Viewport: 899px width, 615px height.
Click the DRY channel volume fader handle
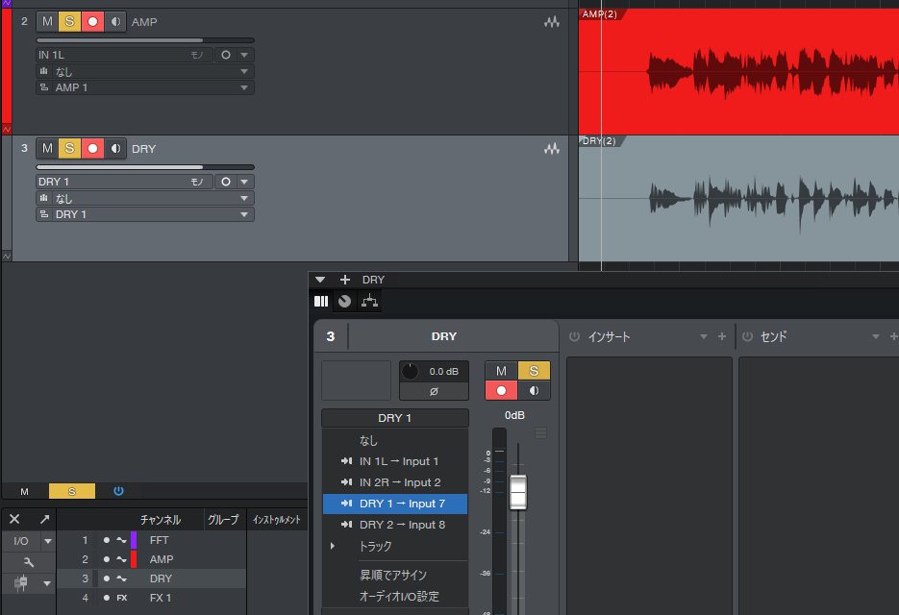pyautogui.click(x=518, y=491)
